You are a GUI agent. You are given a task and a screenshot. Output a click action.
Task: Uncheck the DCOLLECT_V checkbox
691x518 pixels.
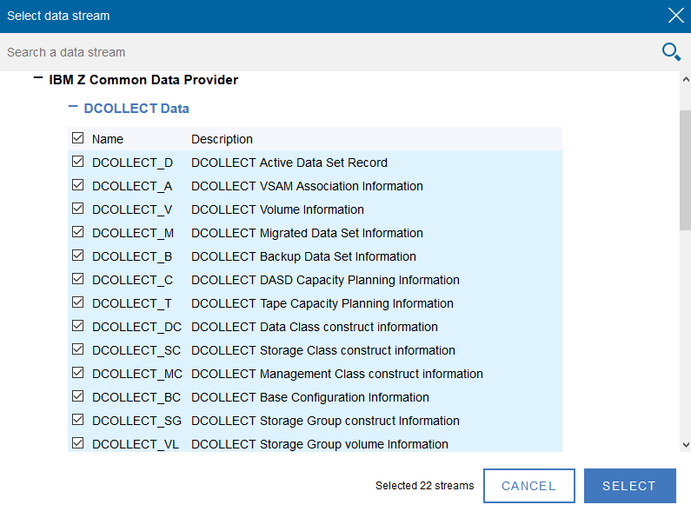pyautogui.click(x=77, y=209)
